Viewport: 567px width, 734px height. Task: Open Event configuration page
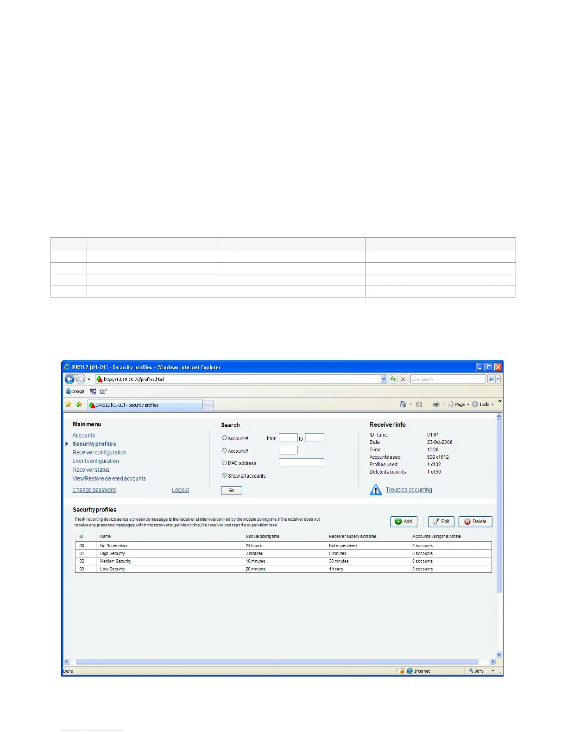(95, 461)
